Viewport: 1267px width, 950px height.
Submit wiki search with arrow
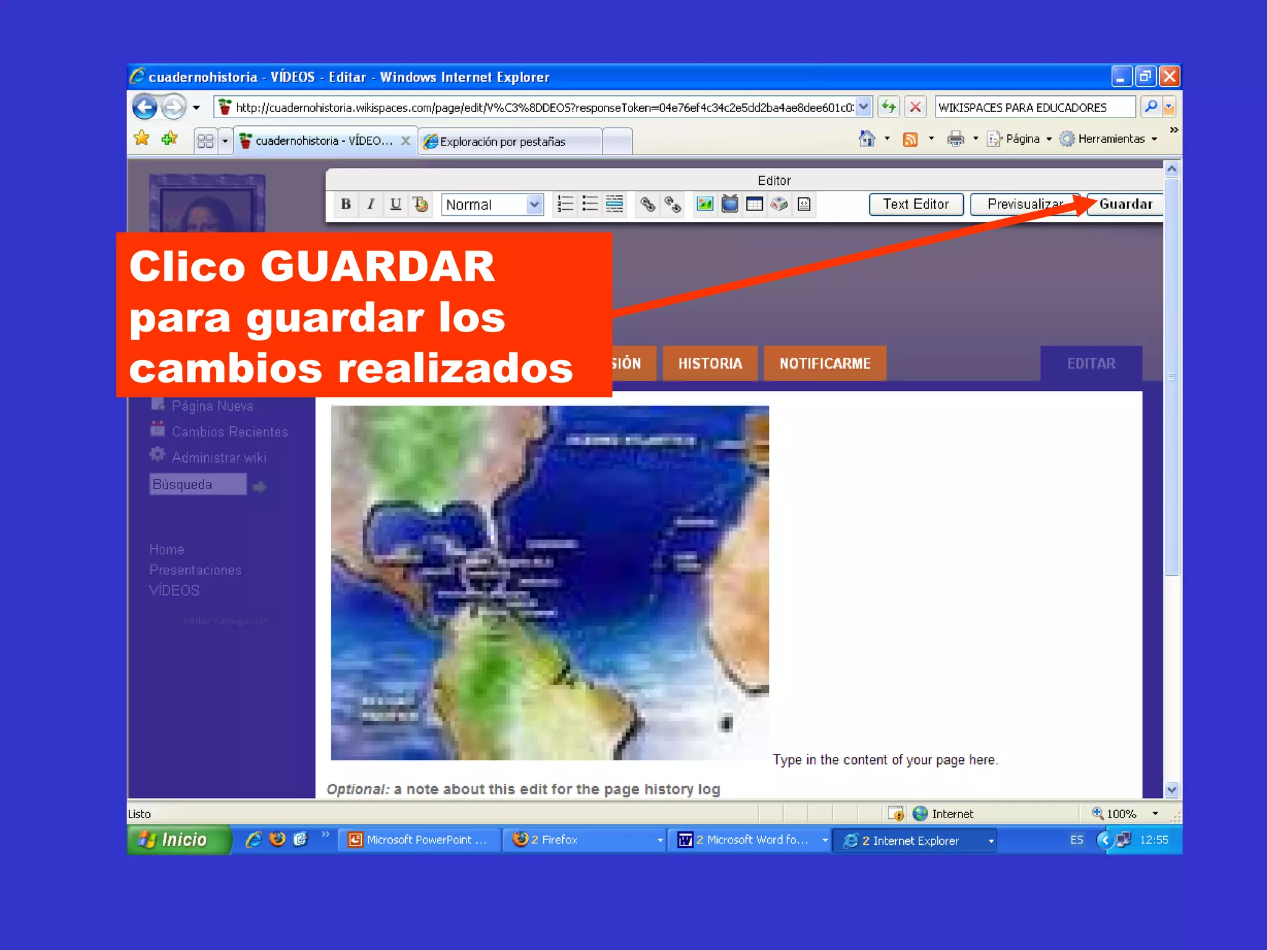[x=259, y=487]
